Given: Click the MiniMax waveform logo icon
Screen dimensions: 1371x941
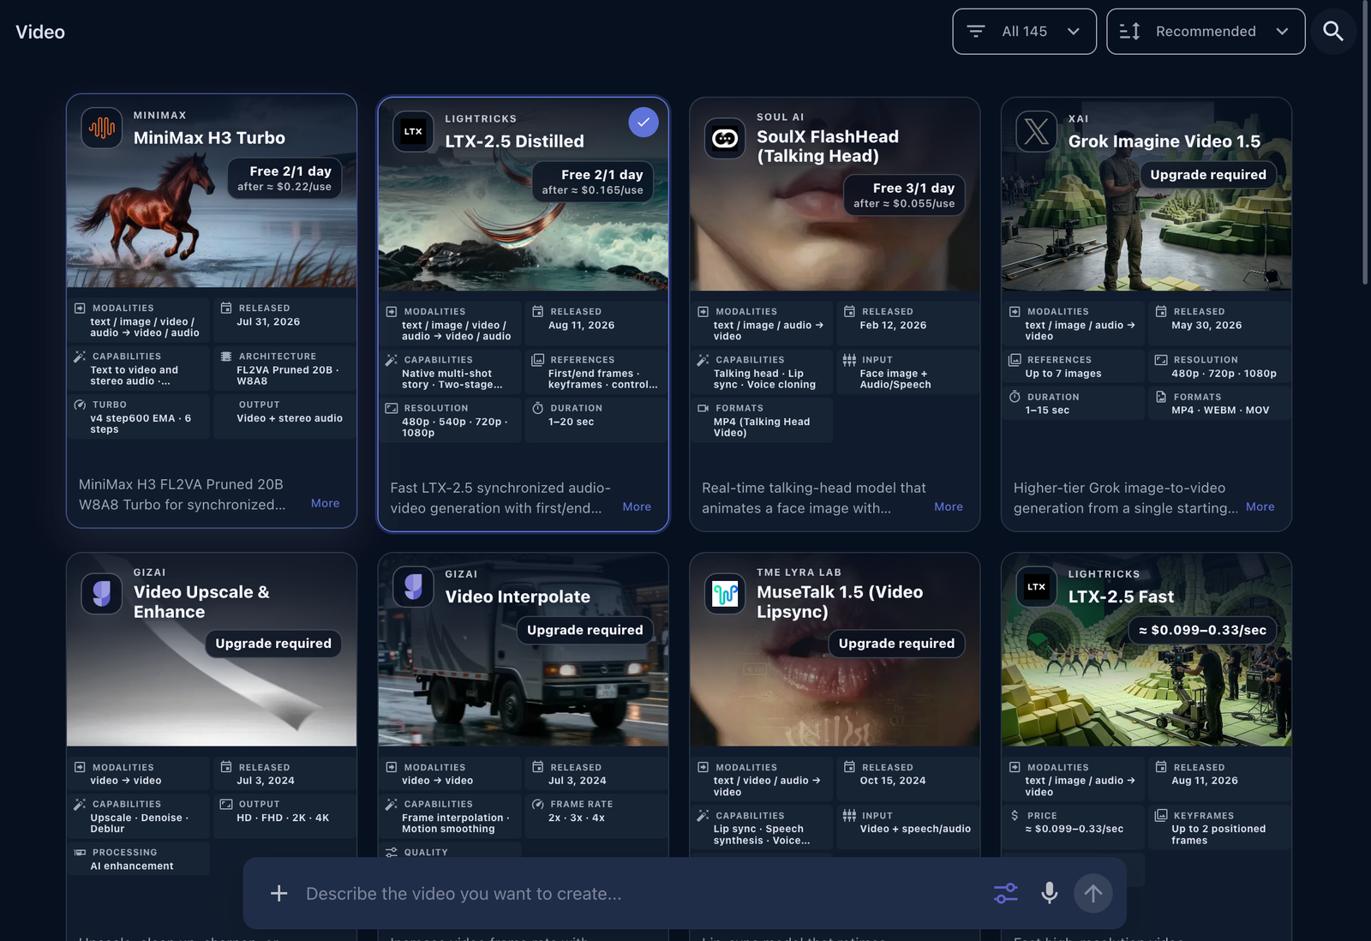Looking at the screenshot, I should (102, 128).
